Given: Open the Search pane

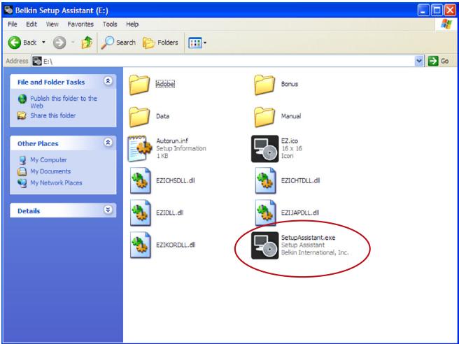Looking at the screenshot, I should point(118,43).
